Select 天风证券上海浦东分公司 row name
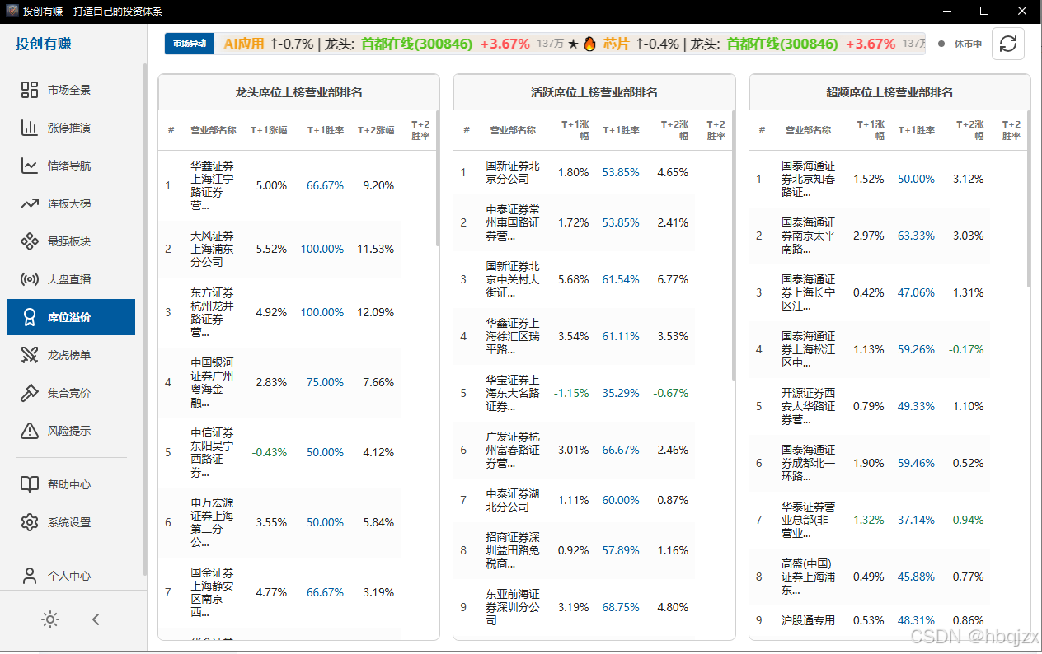 coord(212,249)
